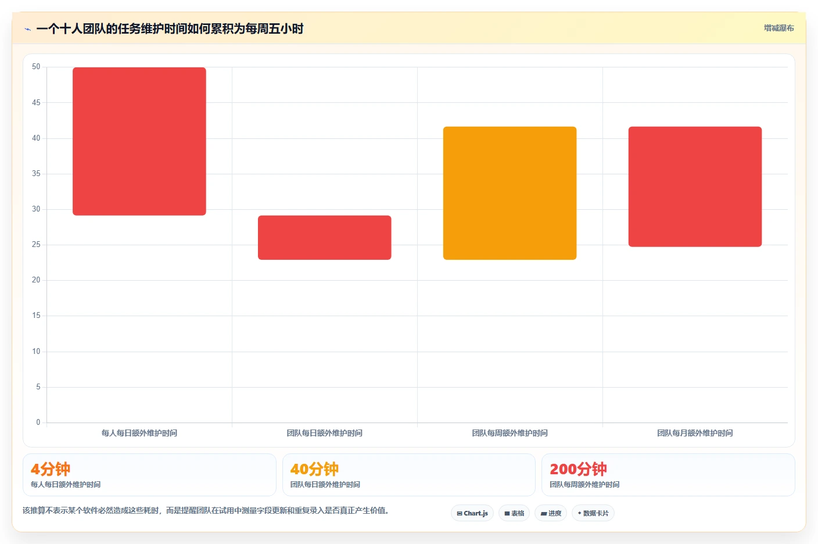Viewport: 818px width, 544px height.
Task: Click the 表格 tag pill
Action: click(514, 513)
